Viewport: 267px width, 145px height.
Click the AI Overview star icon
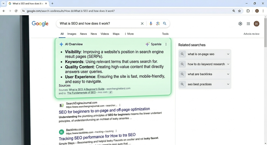61,44
